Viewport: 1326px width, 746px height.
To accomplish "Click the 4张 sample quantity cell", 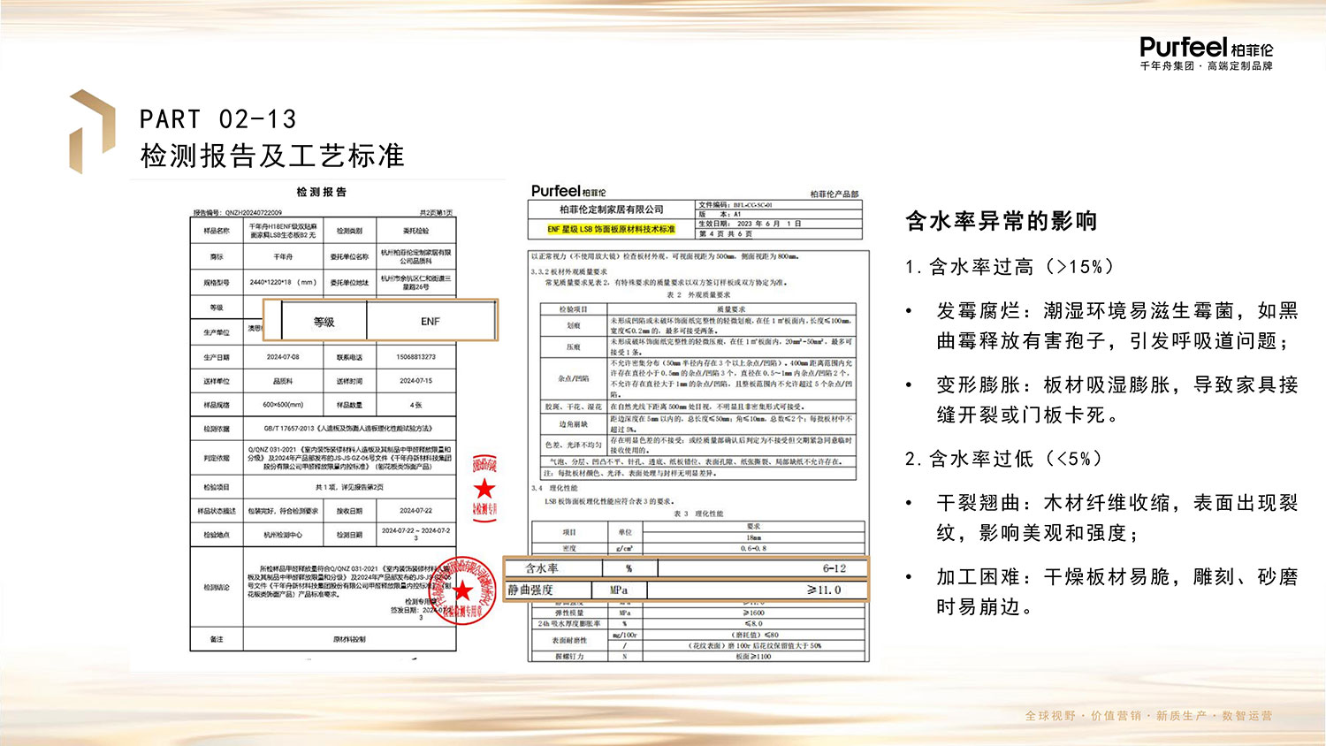I will pyautogui.click(x=415, y=405).
